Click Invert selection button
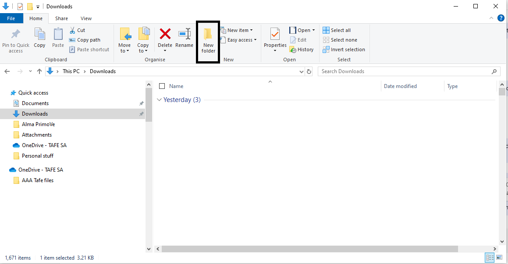This screenshot has width=508, height=264. pos(344,49)
